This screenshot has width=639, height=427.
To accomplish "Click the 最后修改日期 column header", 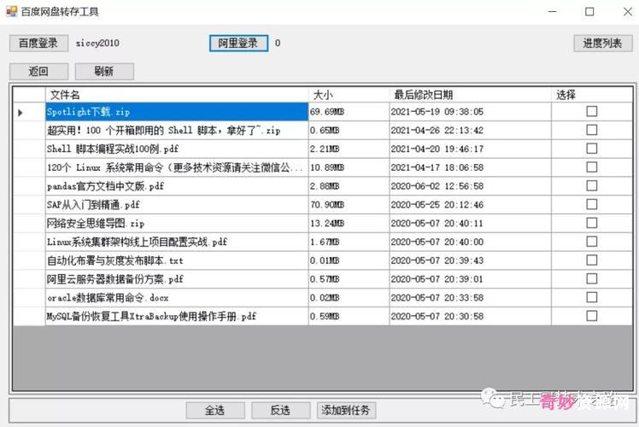I will [471, 95].
